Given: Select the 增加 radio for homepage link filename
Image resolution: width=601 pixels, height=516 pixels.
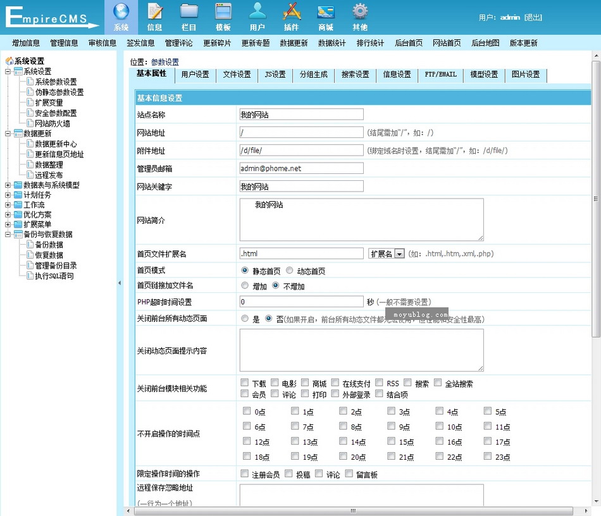Looking at the screenshot, I should (245, 285).
